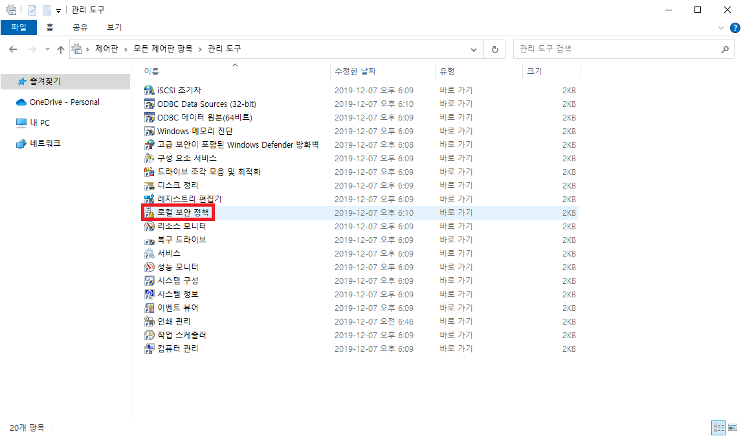Switch to large icons view in status bar

click(733, 428)
